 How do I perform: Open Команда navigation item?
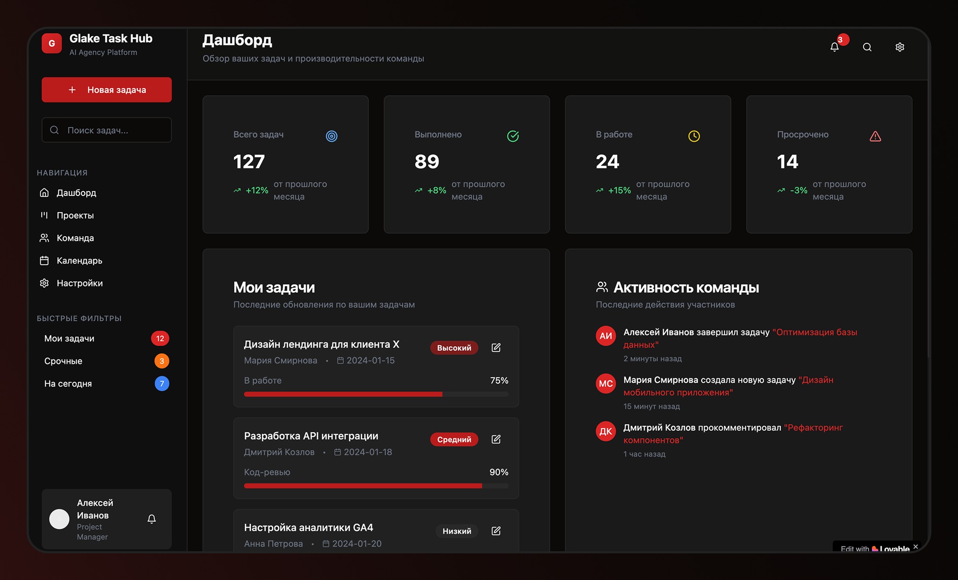[75, 238]
